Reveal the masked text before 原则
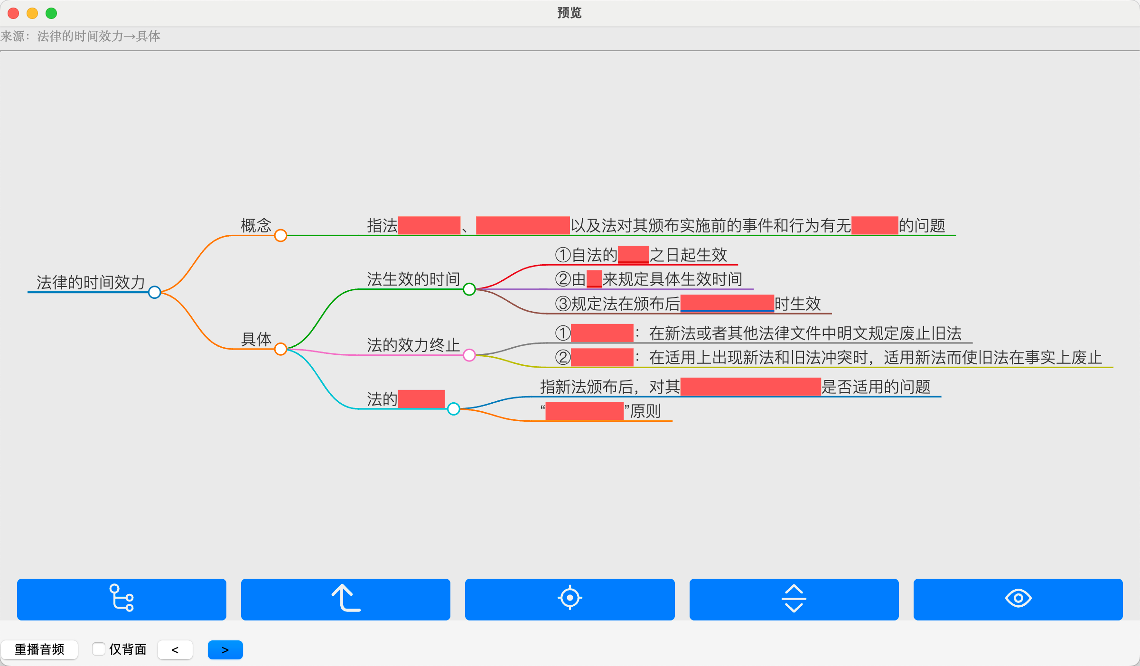 pyautogui.click(x=584, y=411)
